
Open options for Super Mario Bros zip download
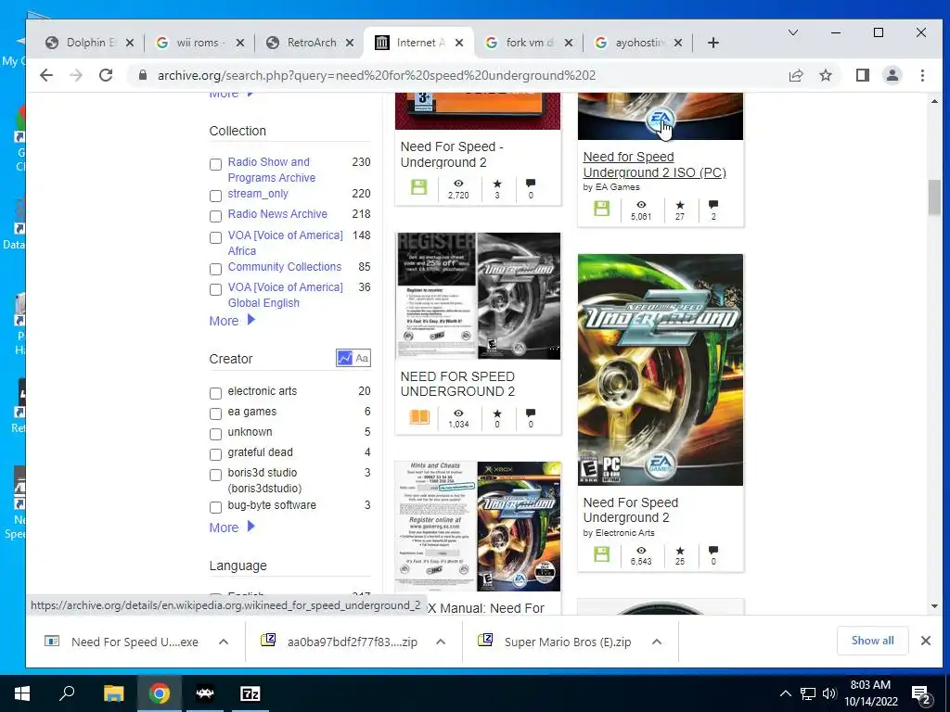point(657,642)
